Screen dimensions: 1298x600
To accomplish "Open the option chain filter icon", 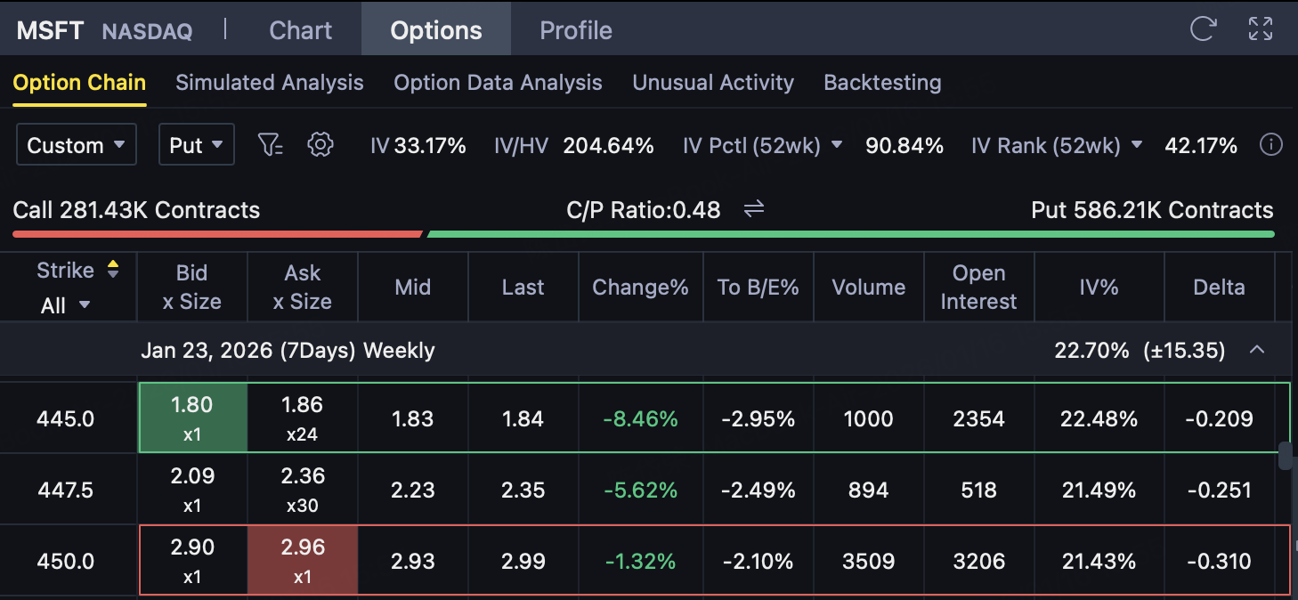I will 270,144.
